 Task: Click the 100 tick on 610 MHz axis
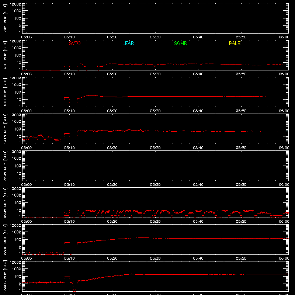click(18, 92)
